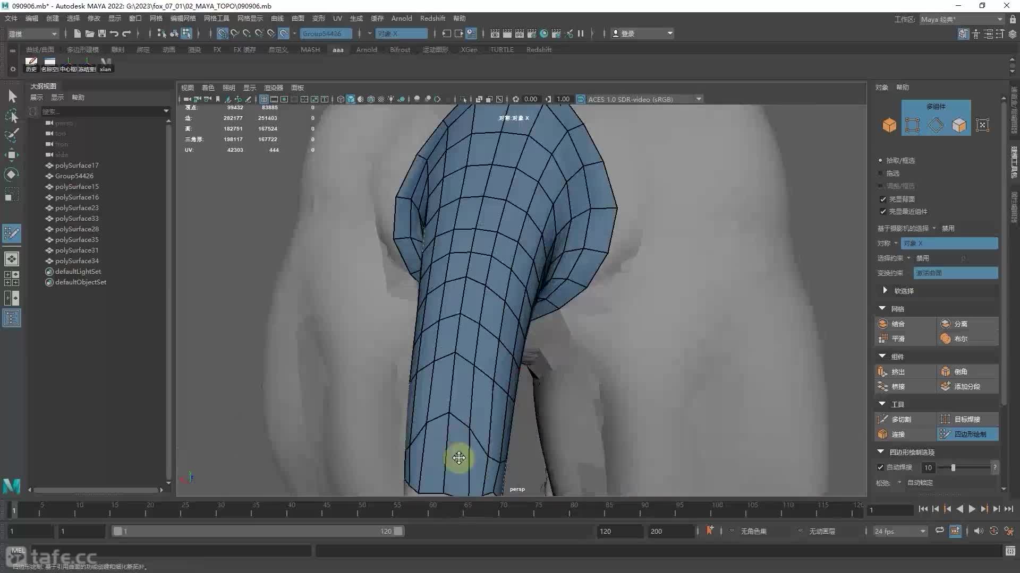Activate the 连接 Connect tool
Viewport: 1020px width, 573px height.
pyautogui.click(x=905, y=434)
